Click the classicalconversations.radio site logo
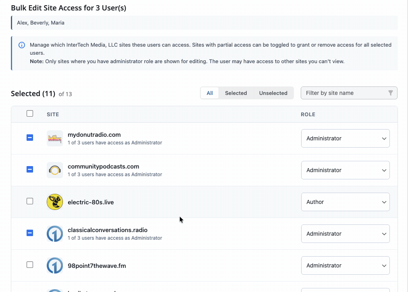 (55, 234)
